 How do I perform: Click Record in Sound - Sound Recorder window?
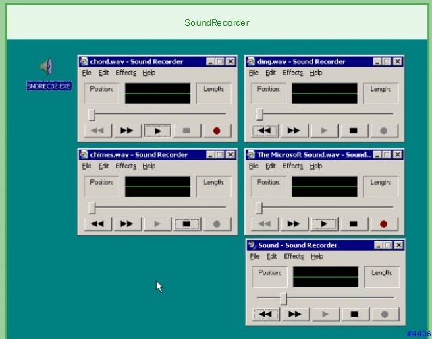tap(385, 314)
